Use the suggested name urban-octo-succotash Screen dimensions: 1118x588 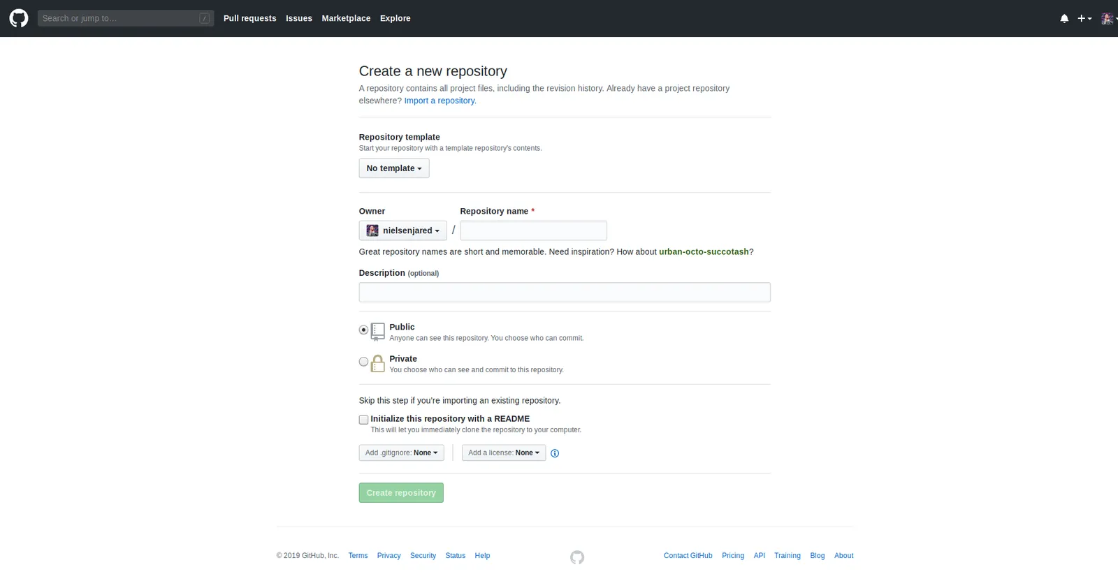(704, 252)
